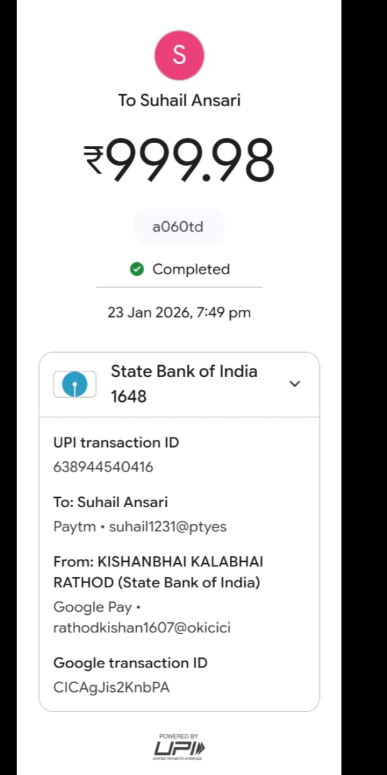Click the Completed status text
Viewport: 387px width, 775px height.
191,270
